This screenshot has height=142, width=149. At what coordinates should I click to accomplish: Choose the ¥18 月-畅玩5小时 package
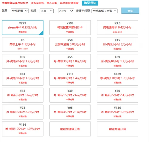click(x=23, y=95)
